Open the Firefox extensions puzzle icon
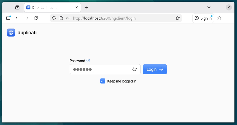Viewport: 237px width, 125px height. pyautogui.click(x=219, y=18)
